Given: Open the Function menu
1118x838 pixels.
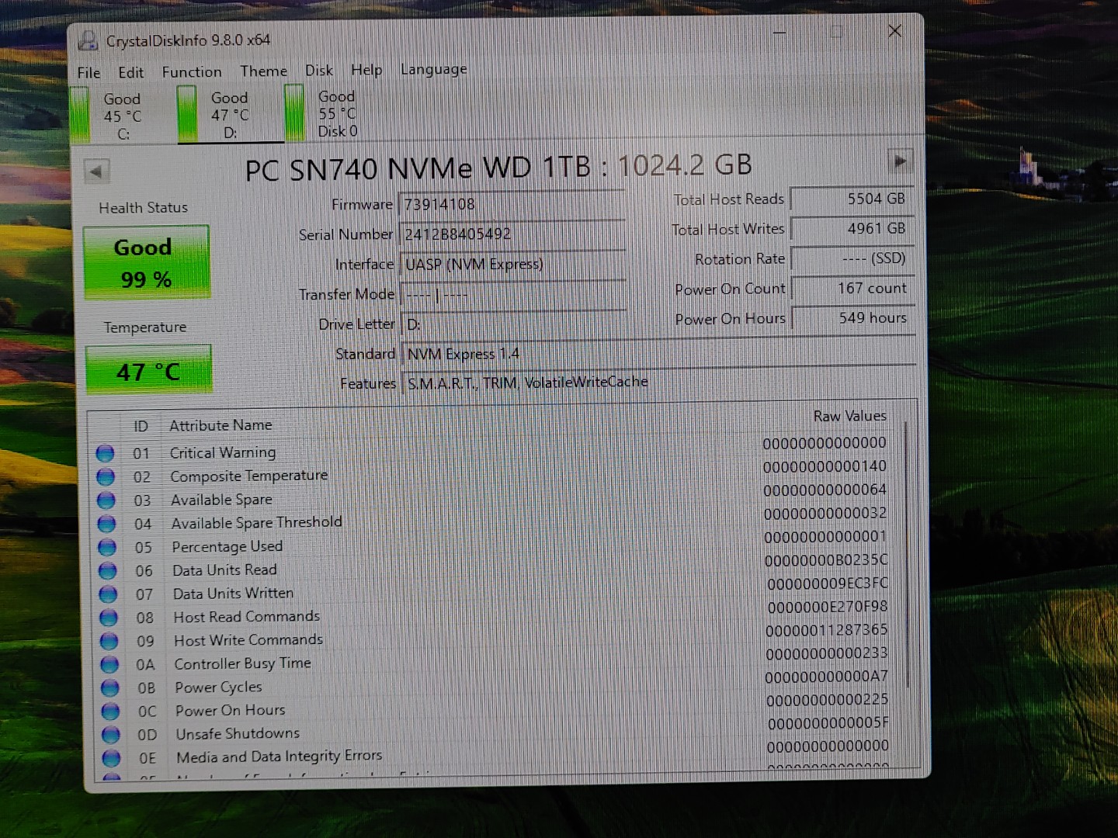Looking at the screenshot, I should (x=192, y=71).
